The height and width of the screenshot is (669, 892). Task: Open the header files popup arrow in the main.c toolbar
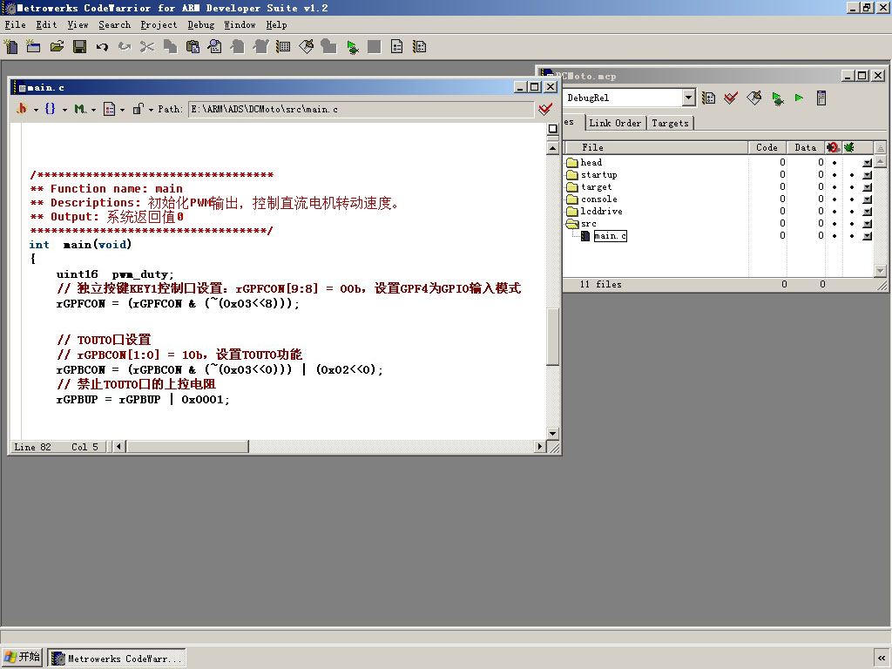(x=36, y=109)
